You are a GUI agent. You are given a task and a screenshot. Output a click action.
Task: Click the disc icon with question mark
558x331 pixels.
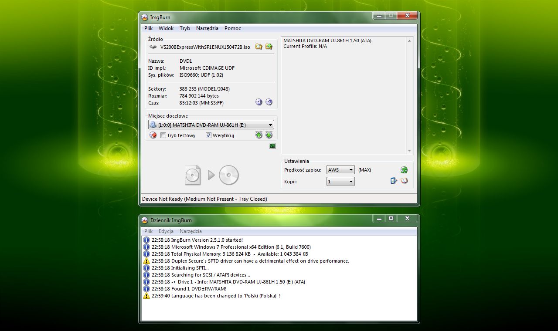269,102
